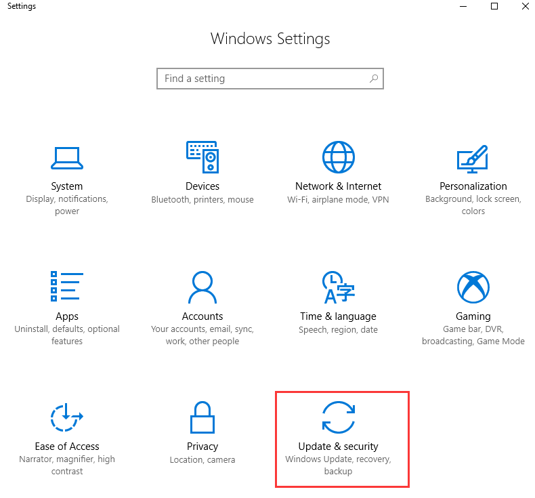Click 'Game bar, DVR, broadcasting' description
The image size is (535, 498).
coord(473,335)
